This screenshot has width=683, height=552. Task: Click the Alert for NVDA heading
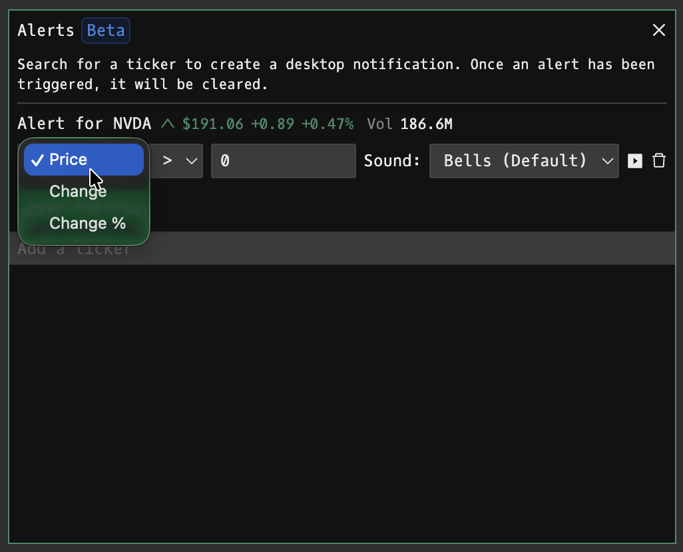[84, 124]
